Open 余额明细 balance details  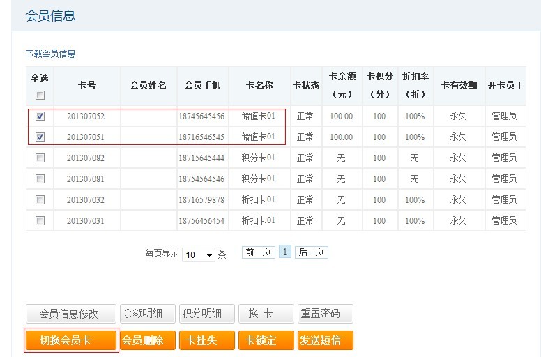pyautogui.click(x=146, y=314)
